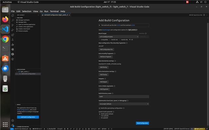Click the Build directory name input field
This screenshot has width=209, height=130.
124,97
